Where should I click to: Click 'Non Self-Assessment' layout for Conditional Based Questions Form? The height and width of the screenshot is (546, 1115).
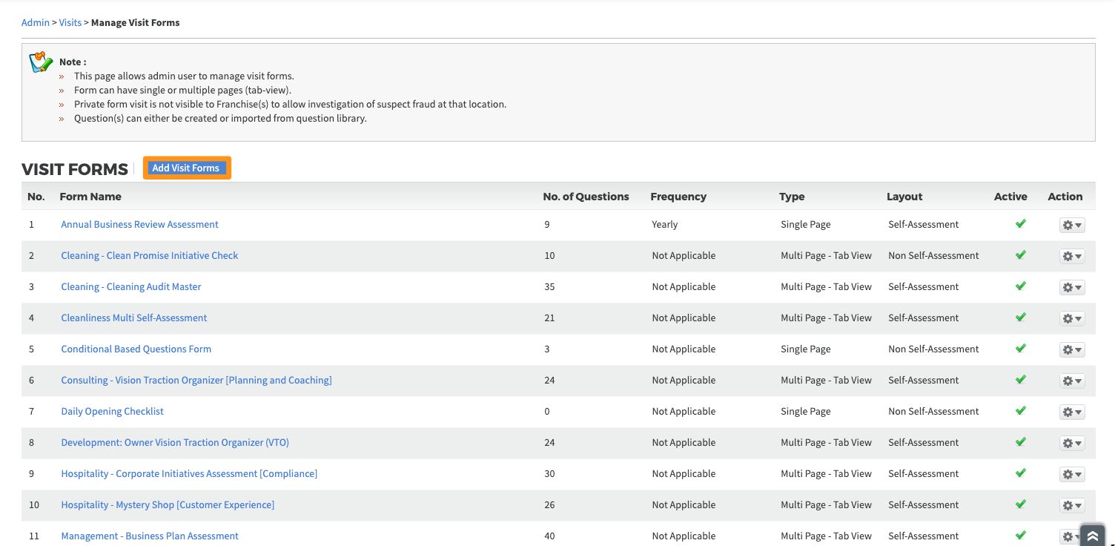coord(933,349)
